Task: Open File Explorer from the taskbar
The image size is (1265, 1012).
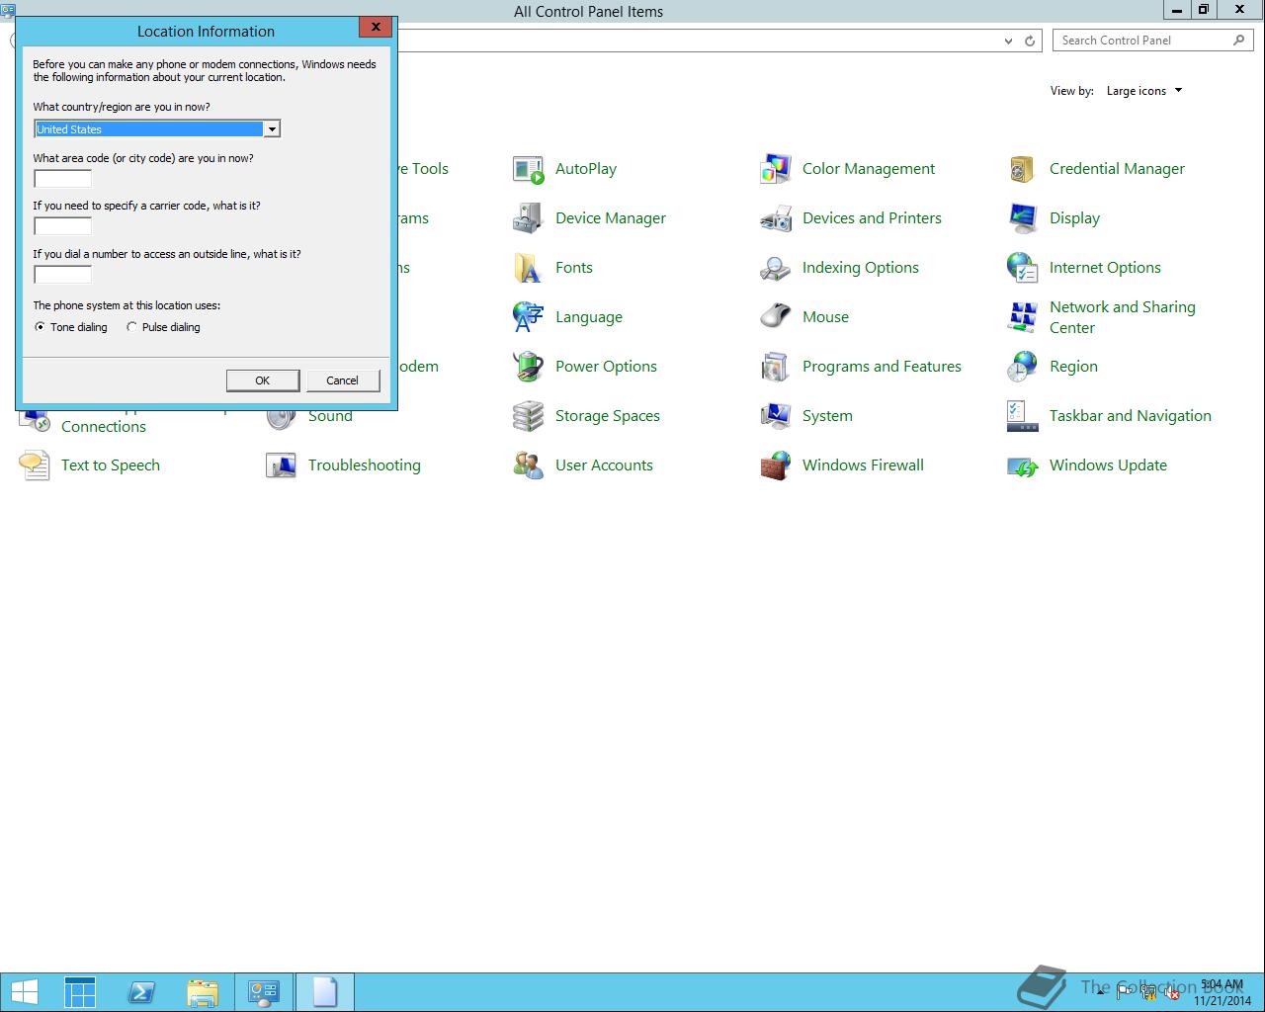Action: (x=203, y=992)
